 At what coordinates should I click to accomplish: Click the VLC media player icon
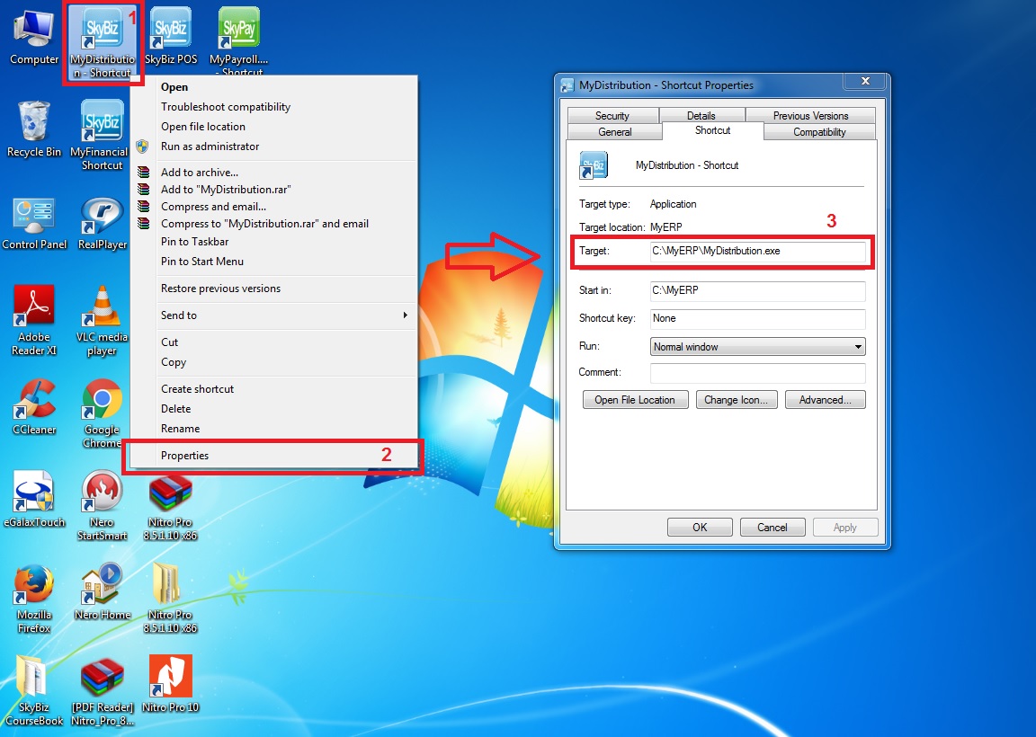(102, 310)
